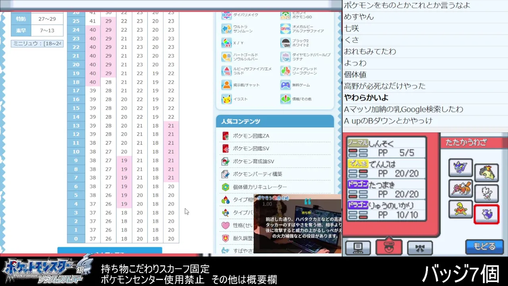508x286 pixels.
Task: Open the ハートゴールド ソウルシルバー link
Action: click(246, 57)
